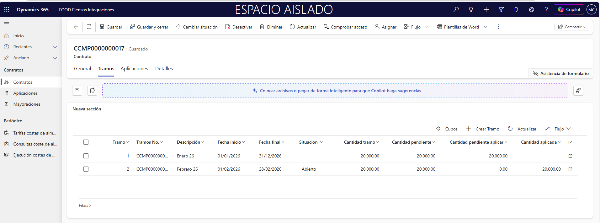
Task: Click the advanced filter funnel icon
Action: click(x=501, y=9)
